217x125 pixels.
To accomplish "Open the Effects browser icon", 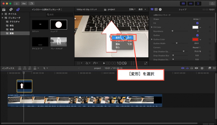I will (x=209, y=68).
